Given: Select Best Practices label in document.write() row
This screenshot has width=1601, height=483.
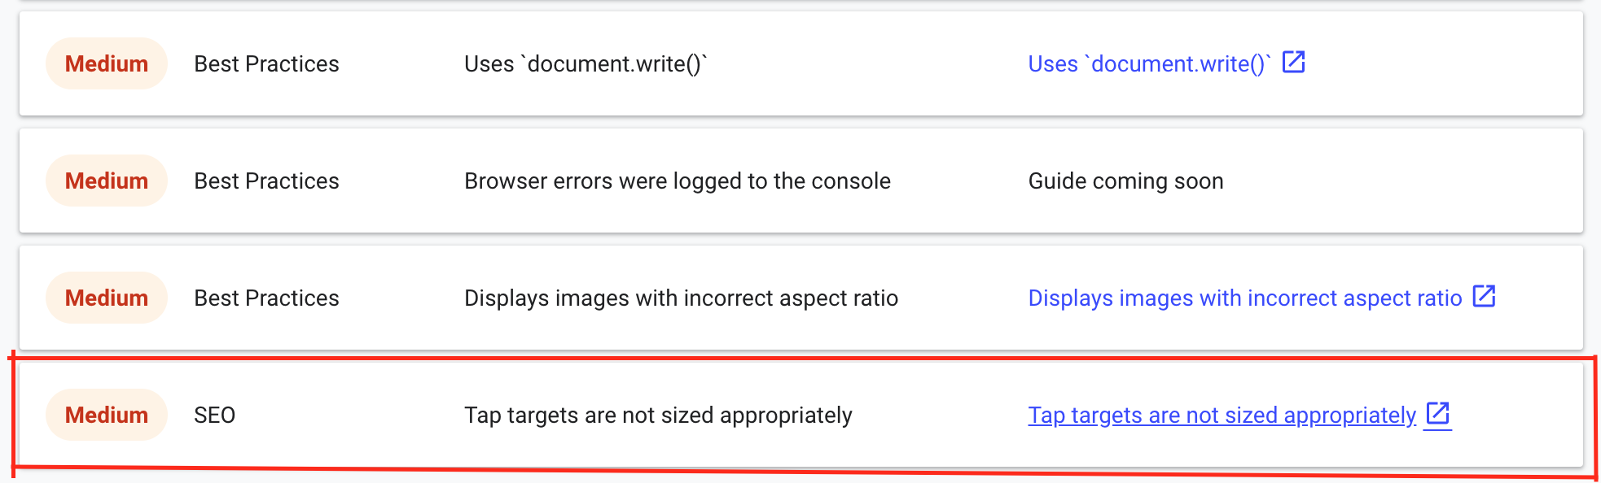Looking at the screenshot, I should [266, 63].
